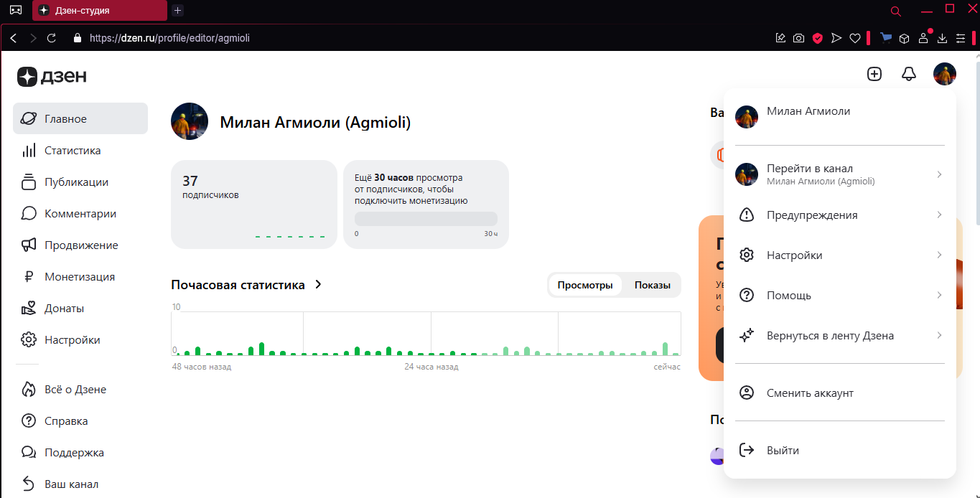
Task: Expand chevron for profile menu Настройки
Action: (x=939, y=255)
